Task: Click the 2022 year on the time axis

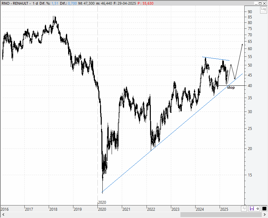Action: pyautogui.click(x=151, y=209)
